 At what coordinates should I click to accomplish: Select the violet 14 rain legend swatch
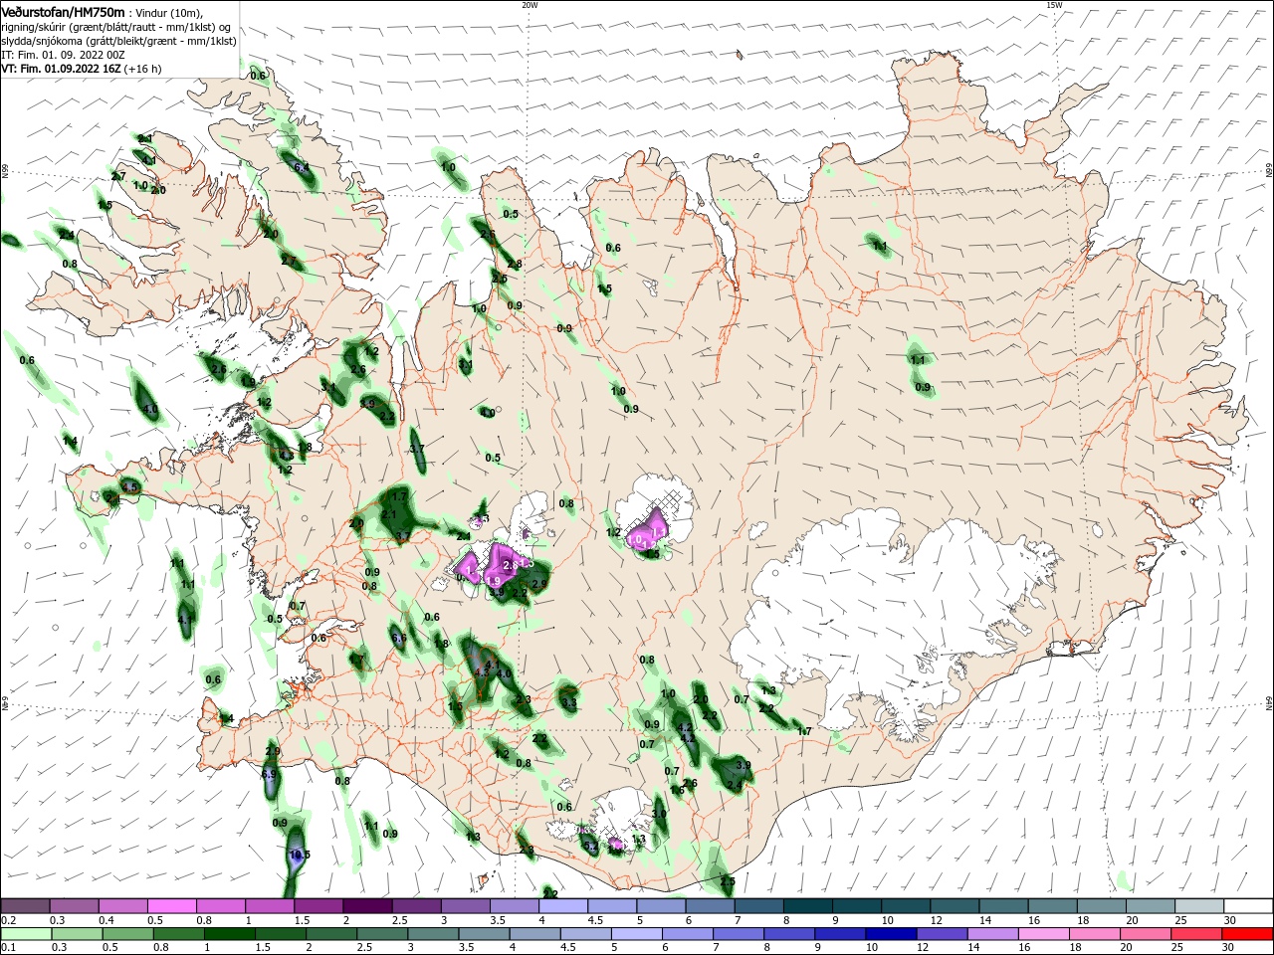coord(992,934)
